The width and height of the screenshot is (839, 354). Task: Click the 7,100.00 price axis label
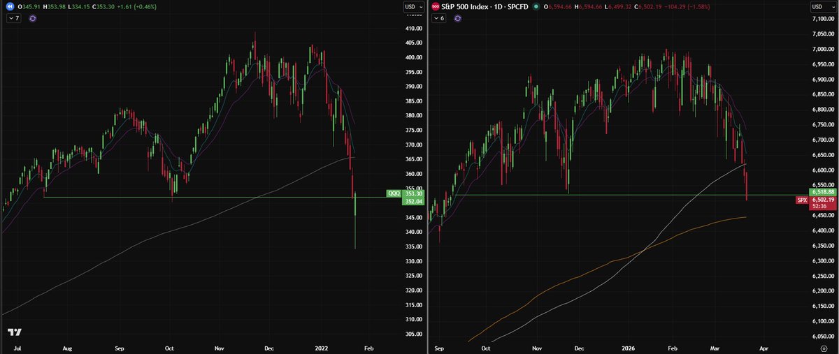click(x=822, y=20)
